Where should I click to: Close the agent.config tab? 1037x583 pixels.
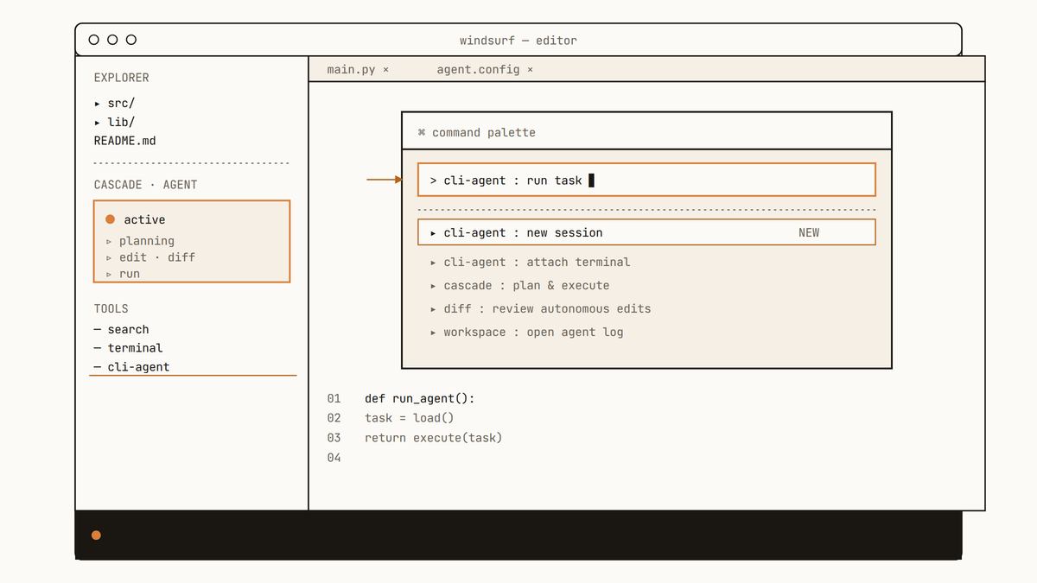pyautogui.click(x=530, y=69)
